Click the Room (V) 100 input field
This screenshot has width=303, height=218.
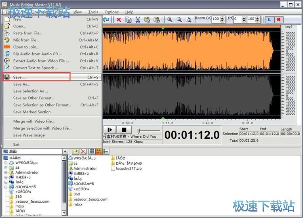216,19
